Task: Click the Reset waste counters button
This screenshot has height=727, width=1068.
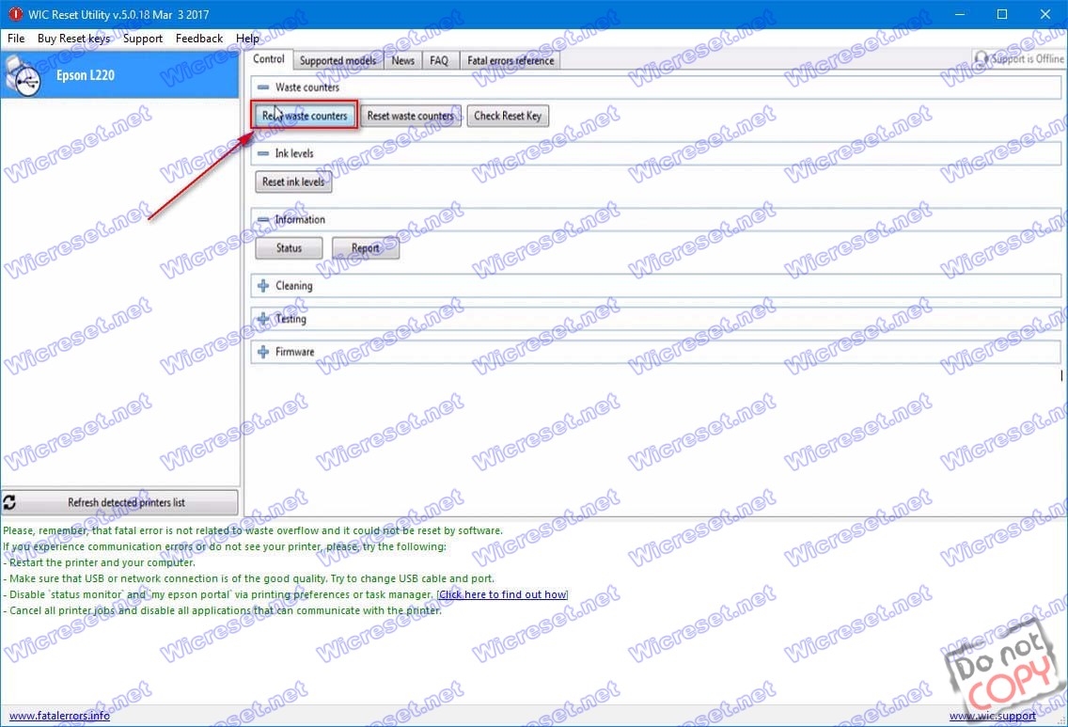Action: [410, 116]
